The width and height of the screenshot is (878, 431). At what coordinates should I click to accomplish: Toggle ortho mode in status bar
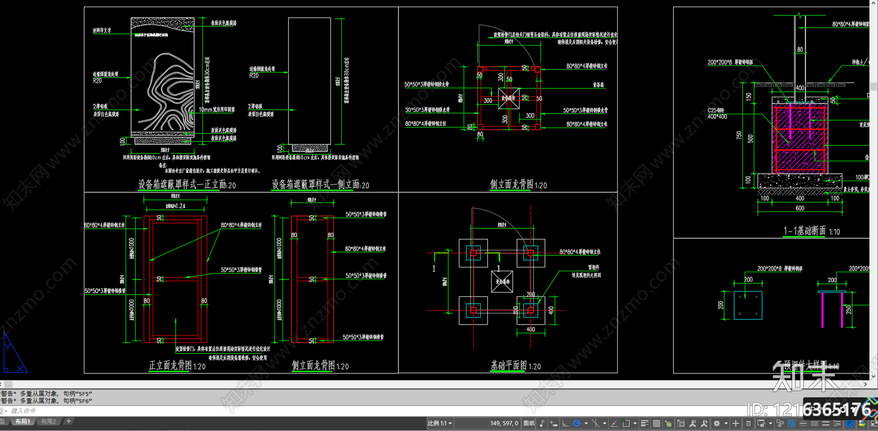point(565,423)
